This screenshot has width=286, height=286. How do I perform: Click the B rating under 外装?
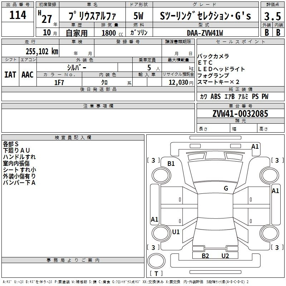point(267,33)
